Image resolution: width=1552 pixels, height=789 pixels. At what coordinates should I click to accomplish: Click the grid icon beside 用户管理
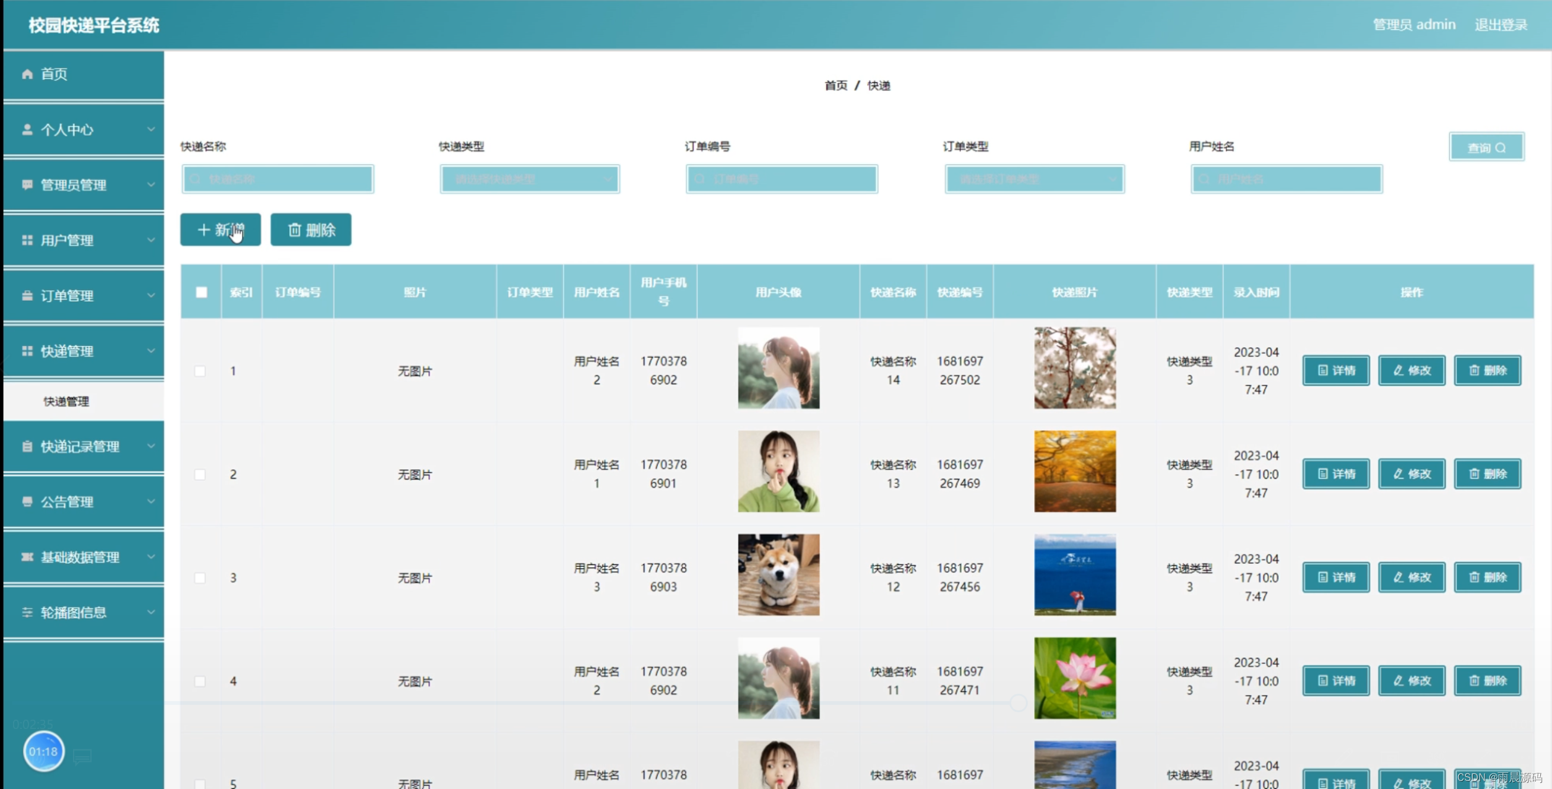[x=27, y=240]
